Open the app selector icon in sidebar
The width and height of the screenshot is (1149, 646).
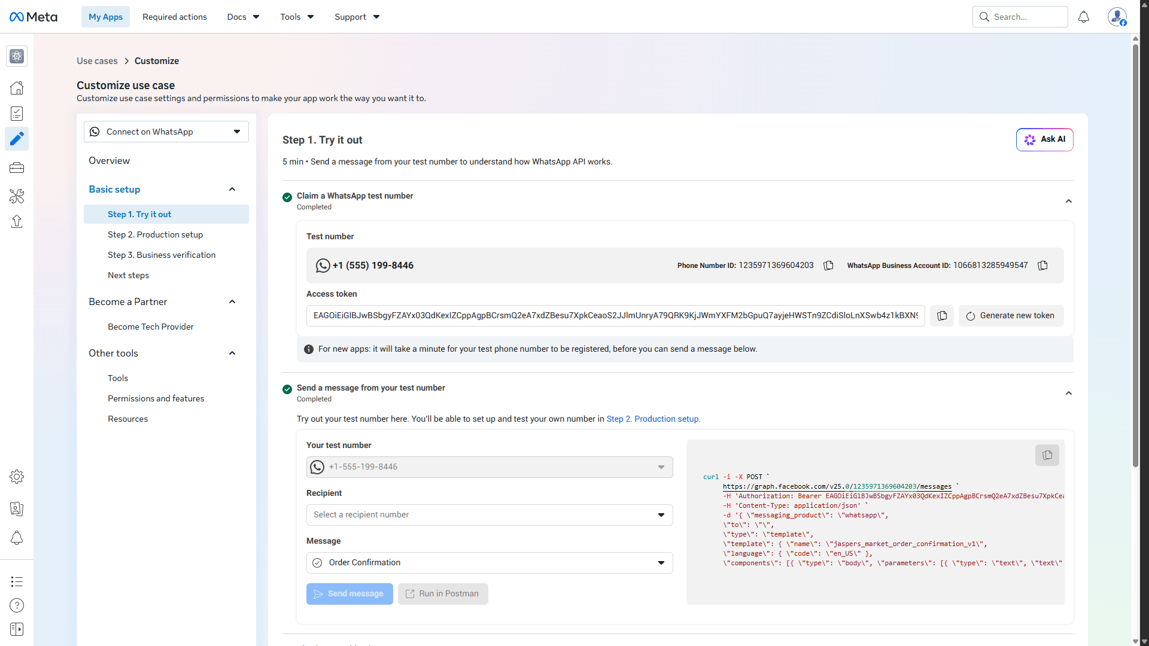(17, 56)
